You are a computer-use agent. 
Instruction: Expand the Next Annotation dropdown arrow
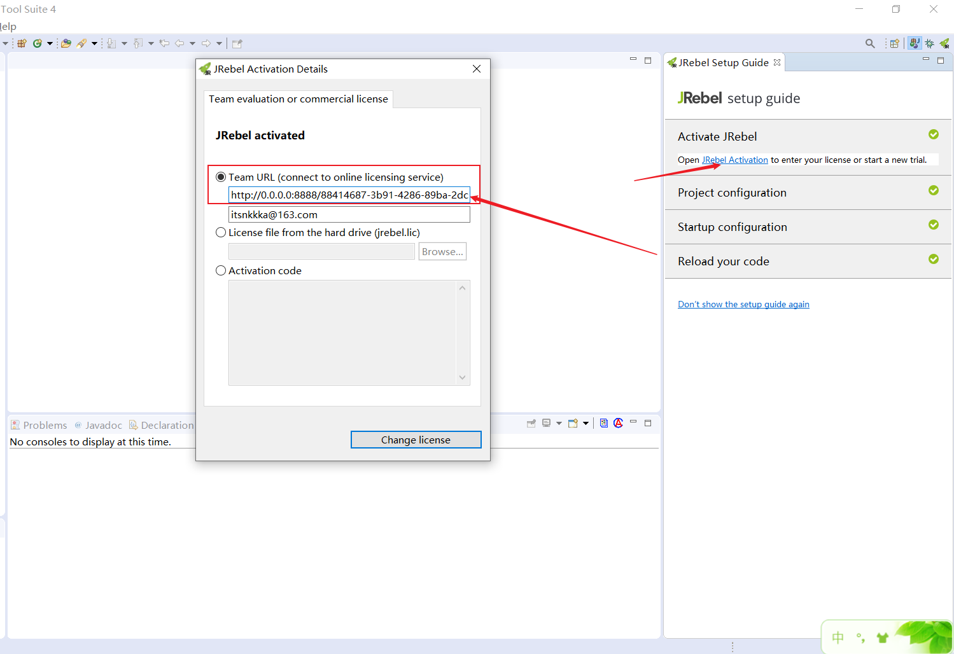click(x=124, y=43)
